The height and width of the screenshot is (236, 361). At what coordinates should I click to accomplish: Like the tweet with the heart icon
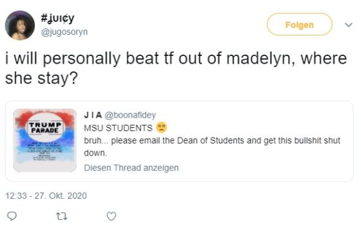pyautogui.click(x=112, y=216)
